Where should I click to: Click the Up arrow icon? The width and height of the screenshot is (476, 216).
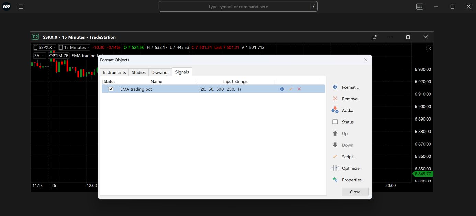point(335,133)
